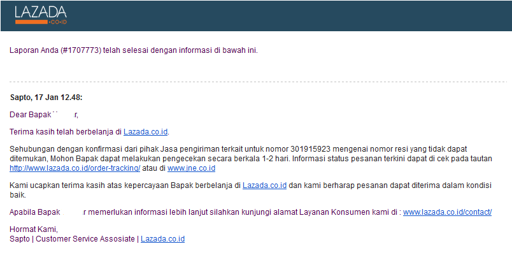512x253 pixels.
Task: Open the www.jne.co.id link
Action: 191,168
